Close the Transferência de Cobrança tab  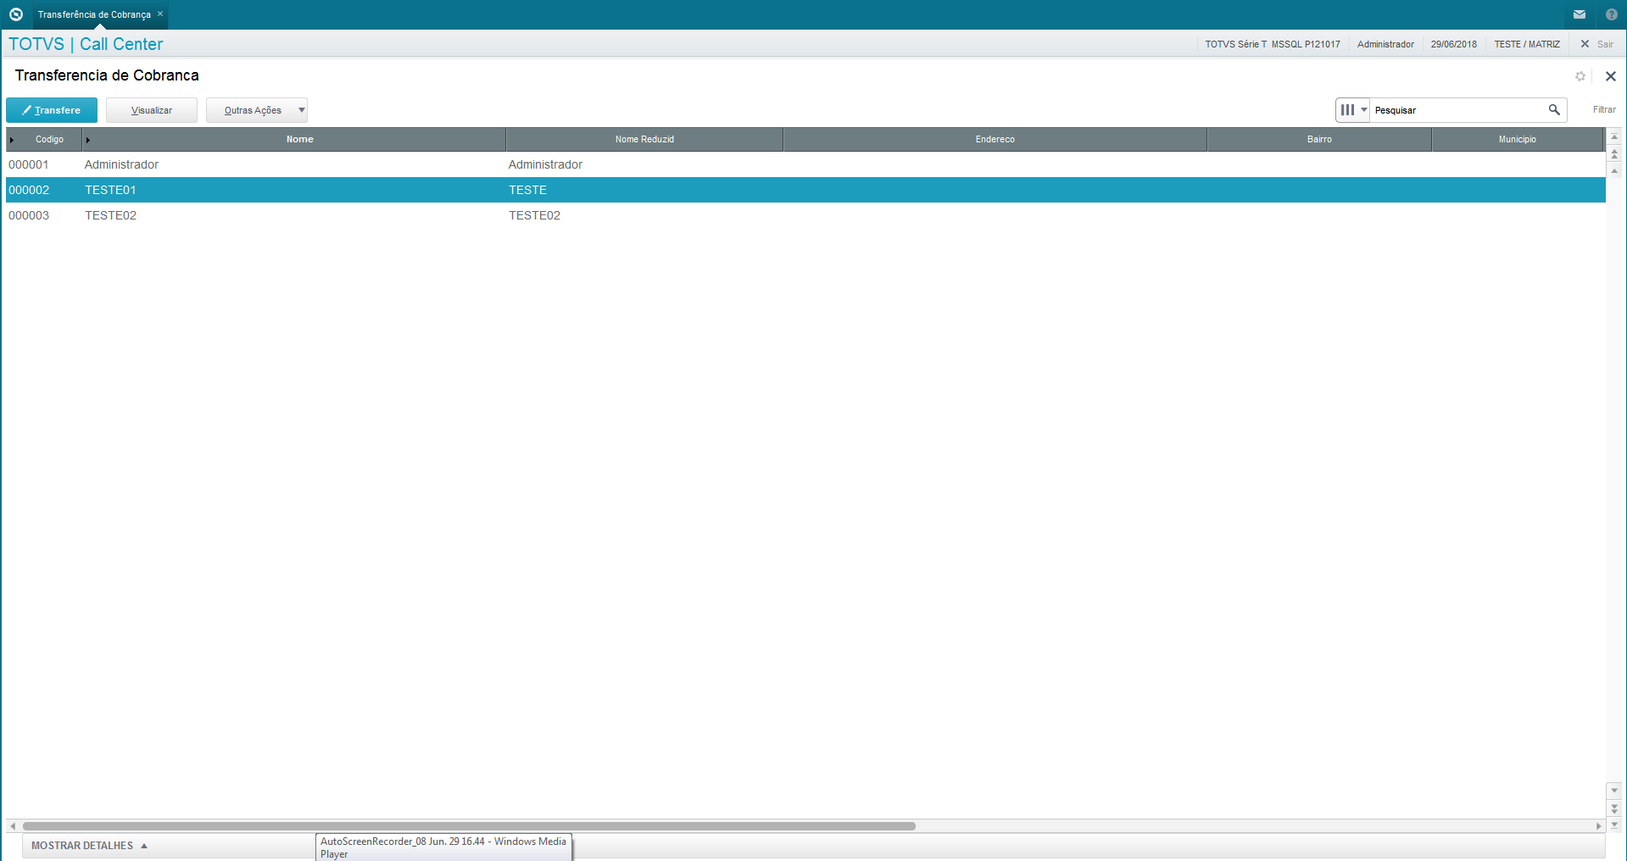[160, 14]
